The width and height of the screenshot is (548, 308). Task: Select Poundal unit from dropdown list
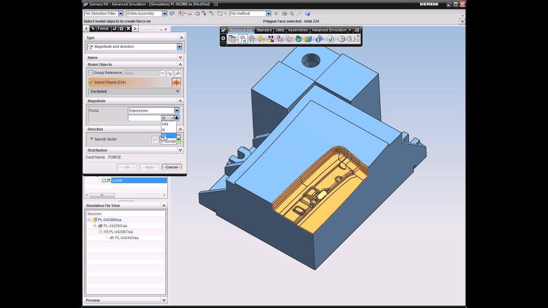(169, 141)
